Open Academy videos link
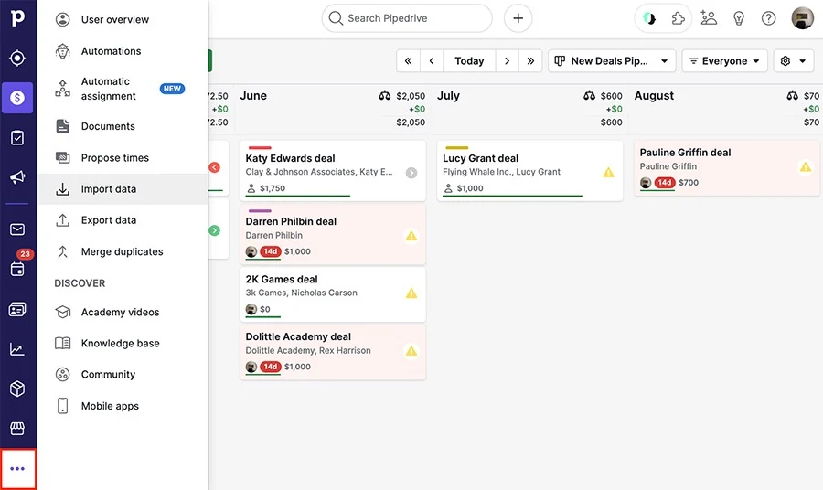This screenshot has height=490, width=823. [x=123, y=312]
